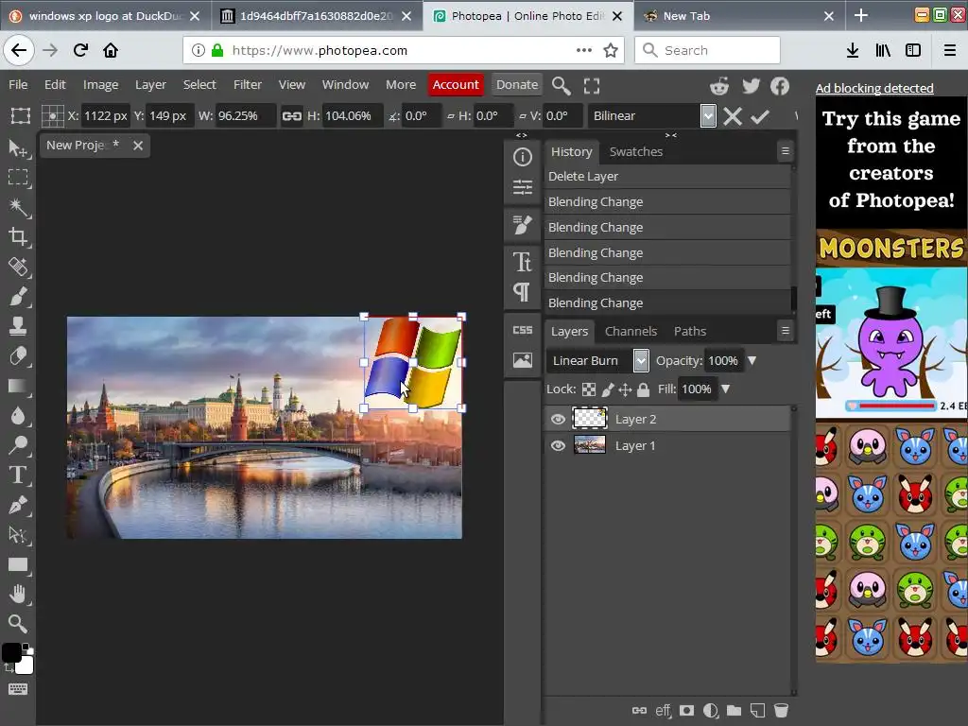This screenshot has width=968, height=726.
Task: Open the History panel options menu
Action: click(786, 150)
